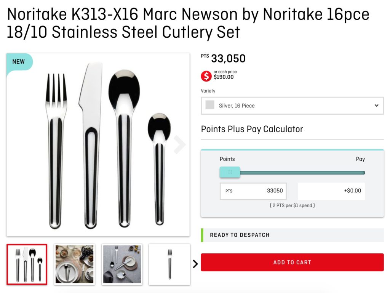Click the Ready to Despatch status bar

point(292,235)
